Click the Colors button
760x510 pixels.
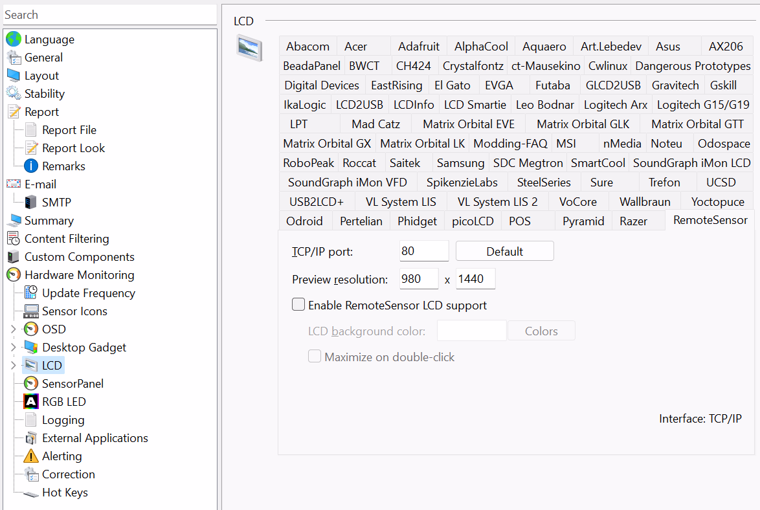[541, 331]
